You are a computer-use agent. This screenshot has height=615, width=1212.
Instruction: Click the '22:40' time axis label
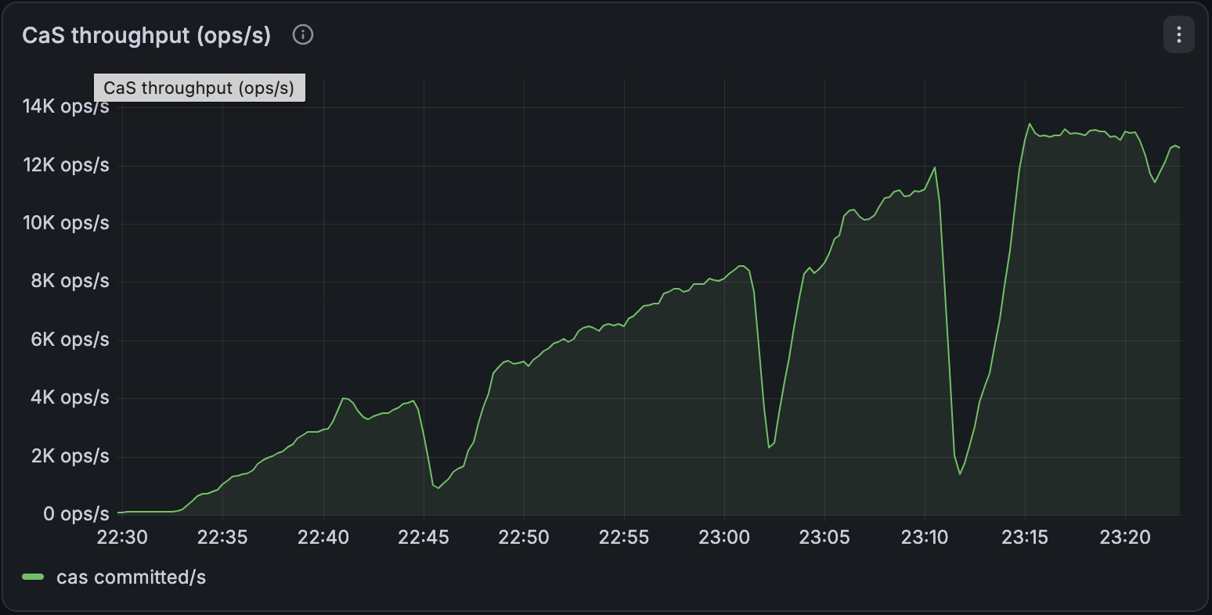(x=323, y=538)
